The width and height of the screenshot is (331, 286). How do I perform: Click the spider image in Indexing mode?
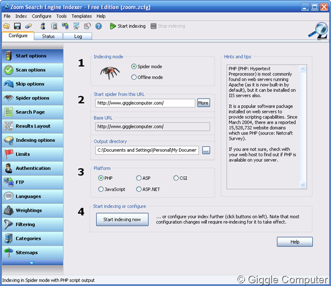tap(110, 72)
